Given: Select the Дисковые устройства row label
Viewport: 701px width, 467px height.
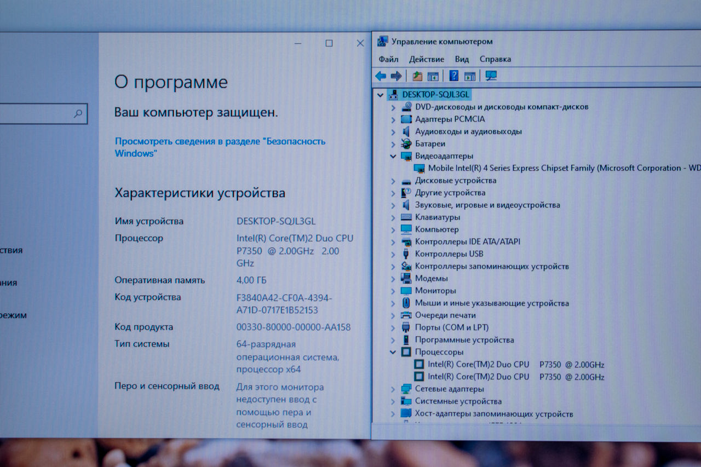Looking at the screenshot, I should pyautogui.click(x=456, y=180).
